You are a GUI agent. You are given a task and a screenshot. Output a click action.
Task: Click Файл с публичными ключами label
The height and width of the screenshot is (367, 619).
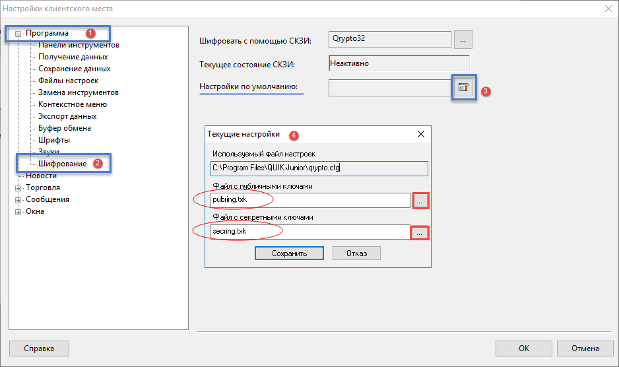263,186
